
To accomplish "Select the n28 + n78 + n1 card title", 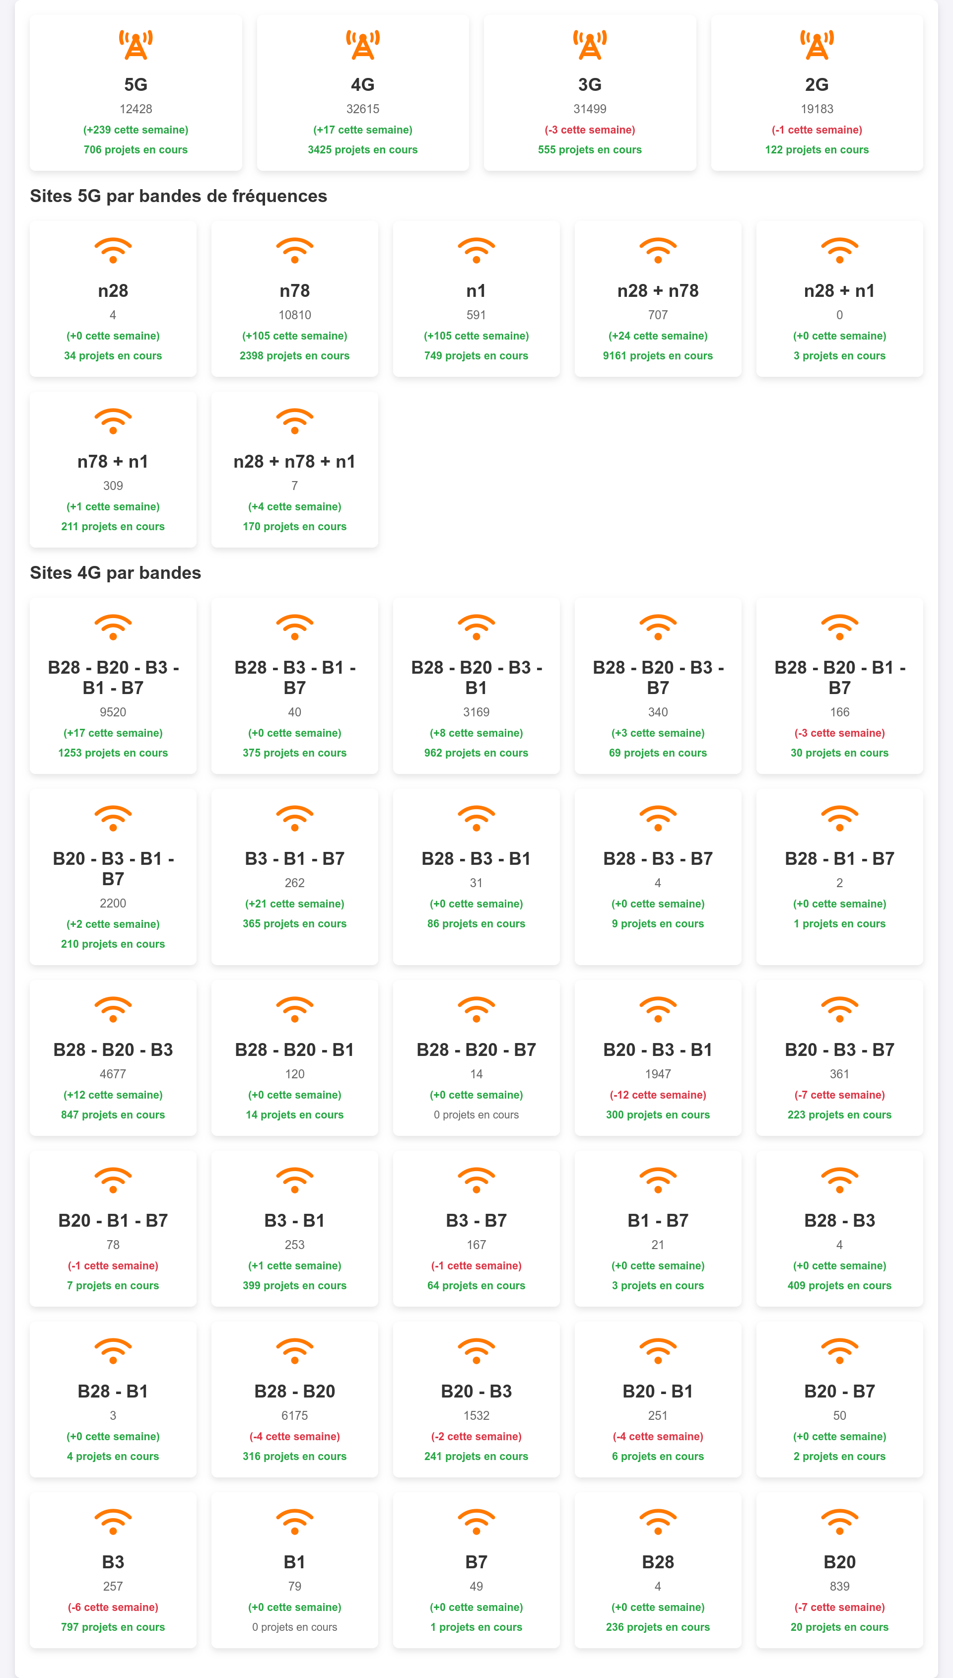I will [294, 461].
